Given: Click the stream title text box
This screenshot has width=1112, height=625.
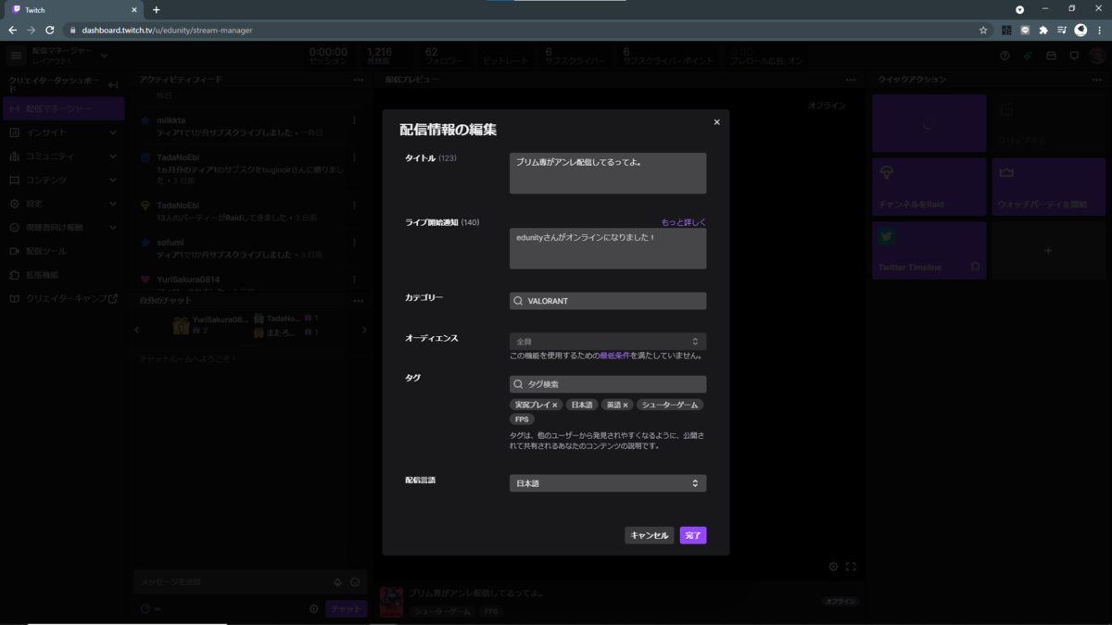Looking at the screenshot, I should [608, 173].
